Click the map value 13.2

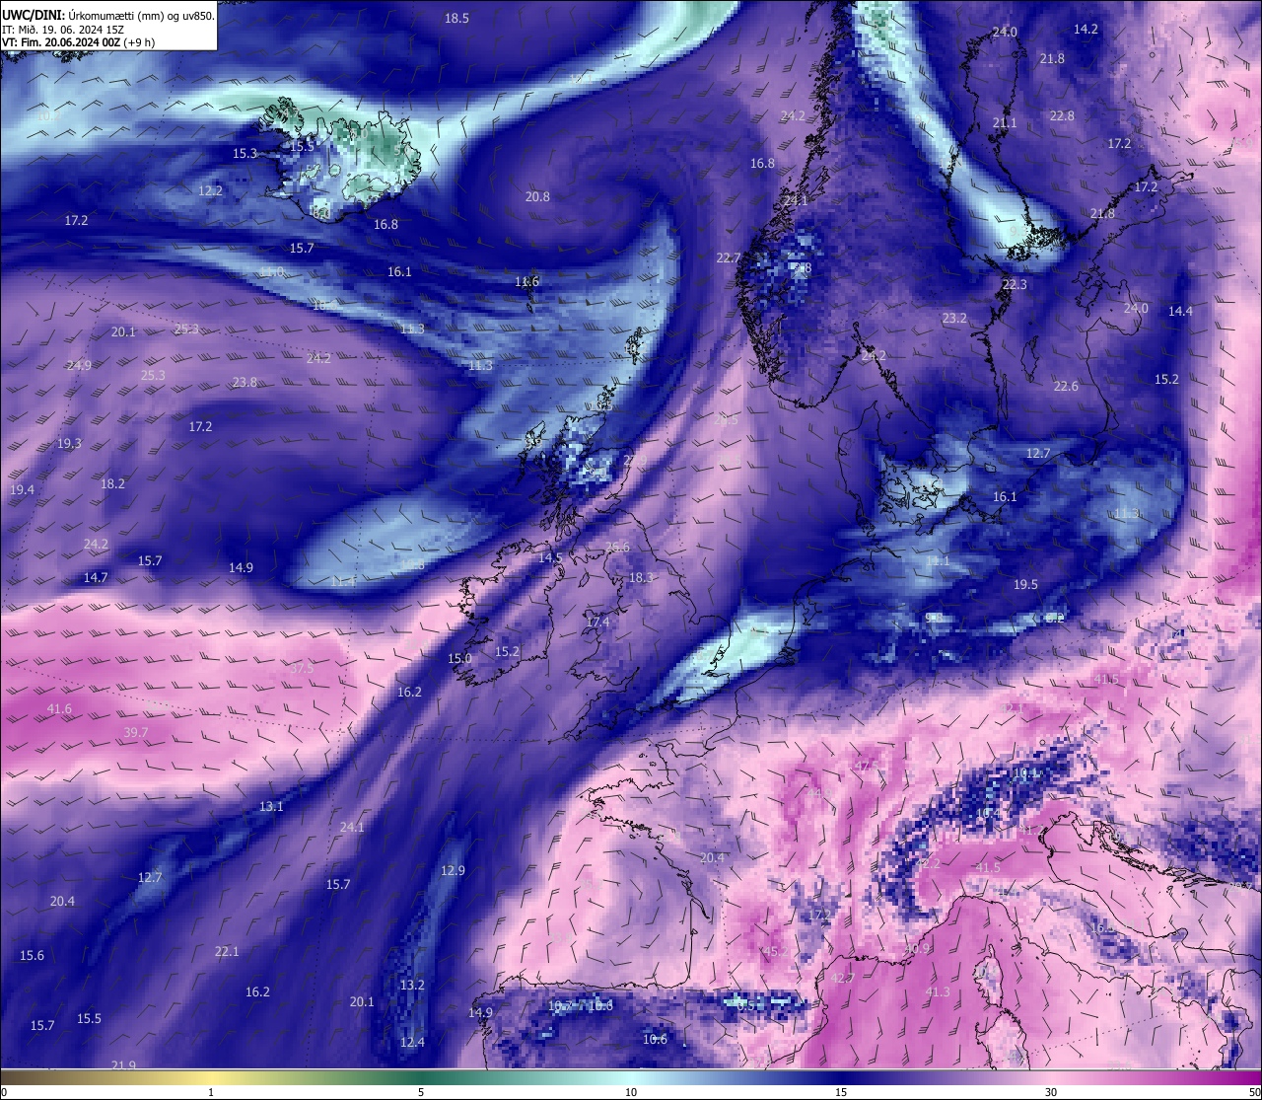pyautogui.click(x=412, y=985)
